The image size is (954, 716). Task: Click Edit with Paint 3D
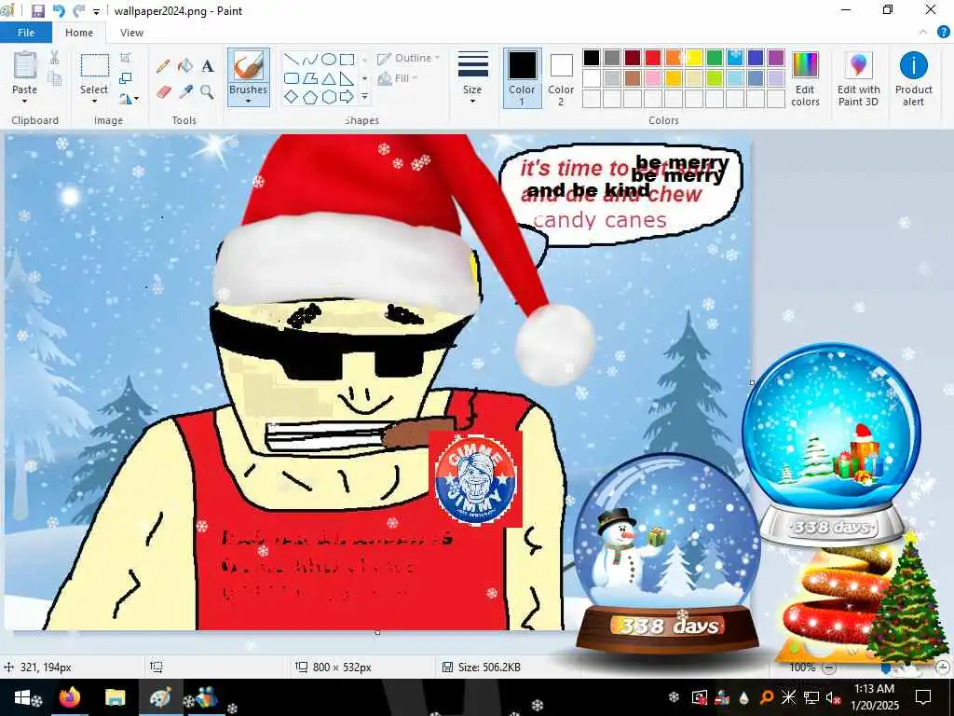coord(858,78)
